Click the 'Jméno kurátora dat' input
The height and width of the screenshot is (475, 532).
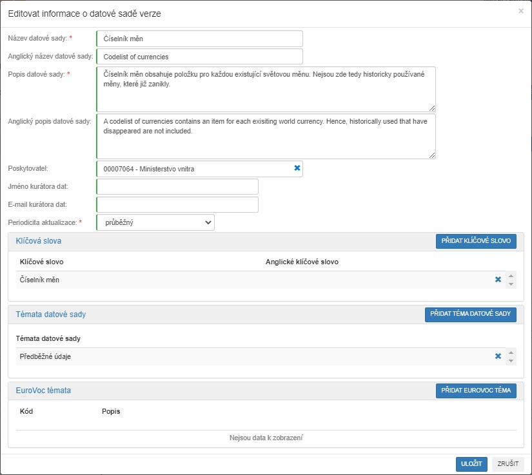(x=177, y=187)
